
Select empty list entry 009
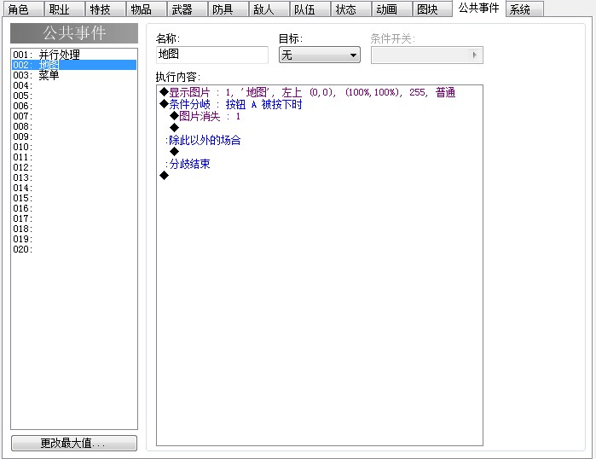click(x=74, y=137)
